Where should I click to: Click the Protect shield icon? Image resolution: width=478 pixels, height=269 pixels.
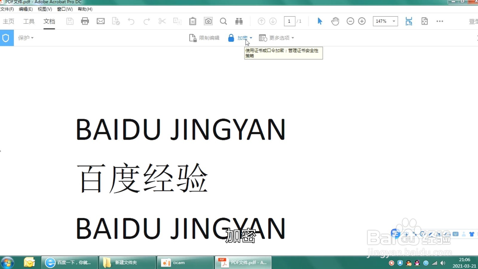[x=6, y=38]
